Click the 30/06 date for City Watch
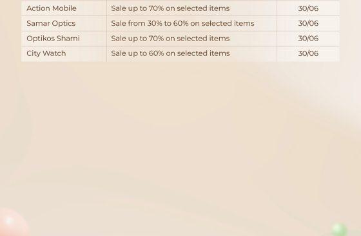 (308, 53)
